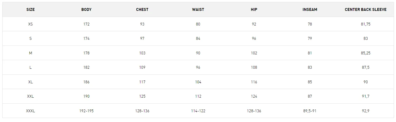Select the XXL size row label

click(x=30, y=96)
